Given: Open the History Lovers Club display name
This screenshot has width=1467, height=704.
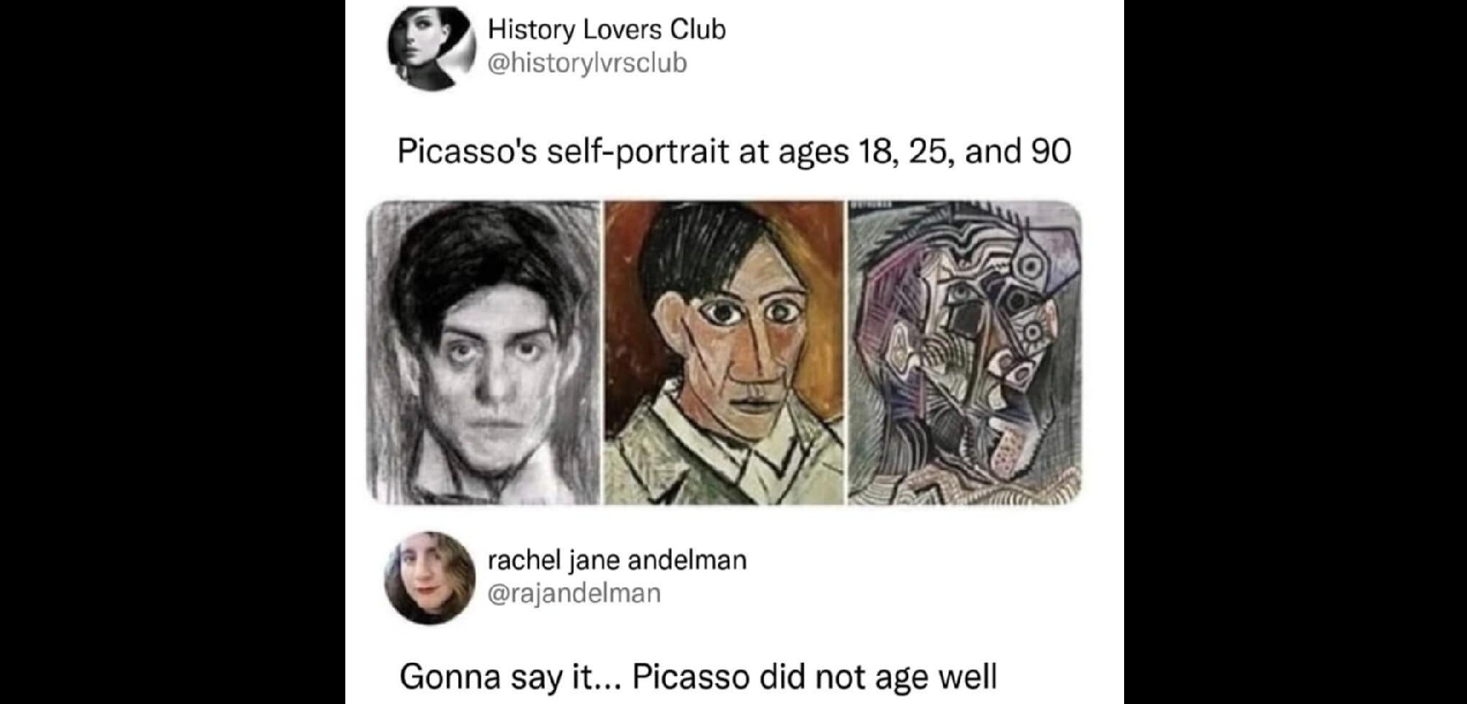Looking at the screenshot, I should (607, 30).
